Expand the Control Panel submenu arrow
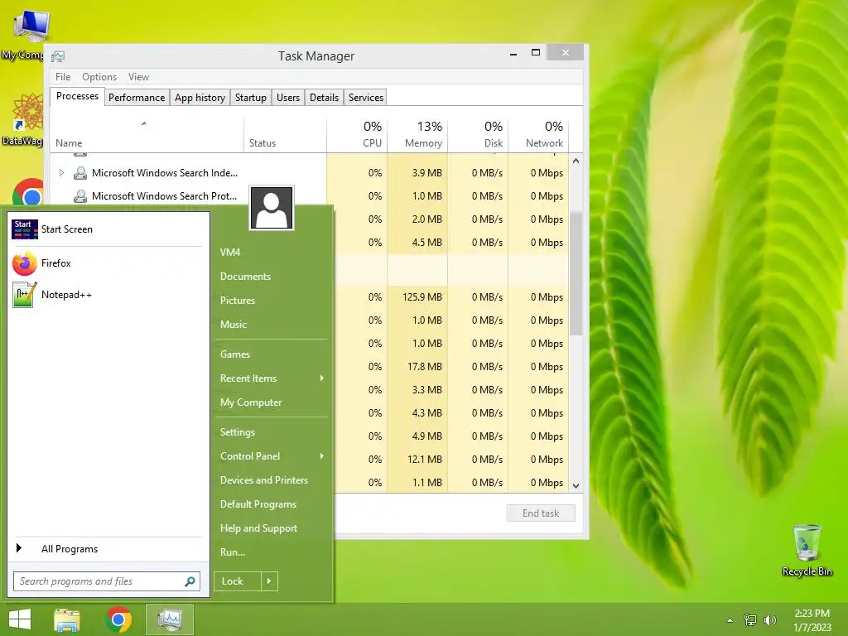The width and height of the screenshot is (848, 636). (322, 456)
